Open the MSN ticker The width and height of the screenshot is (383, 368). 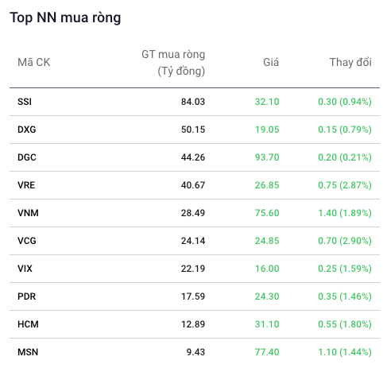click(x=28, y=352)
